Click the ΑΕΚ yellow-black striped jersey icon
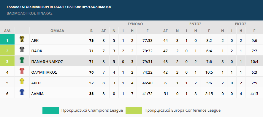 (22, 39)
